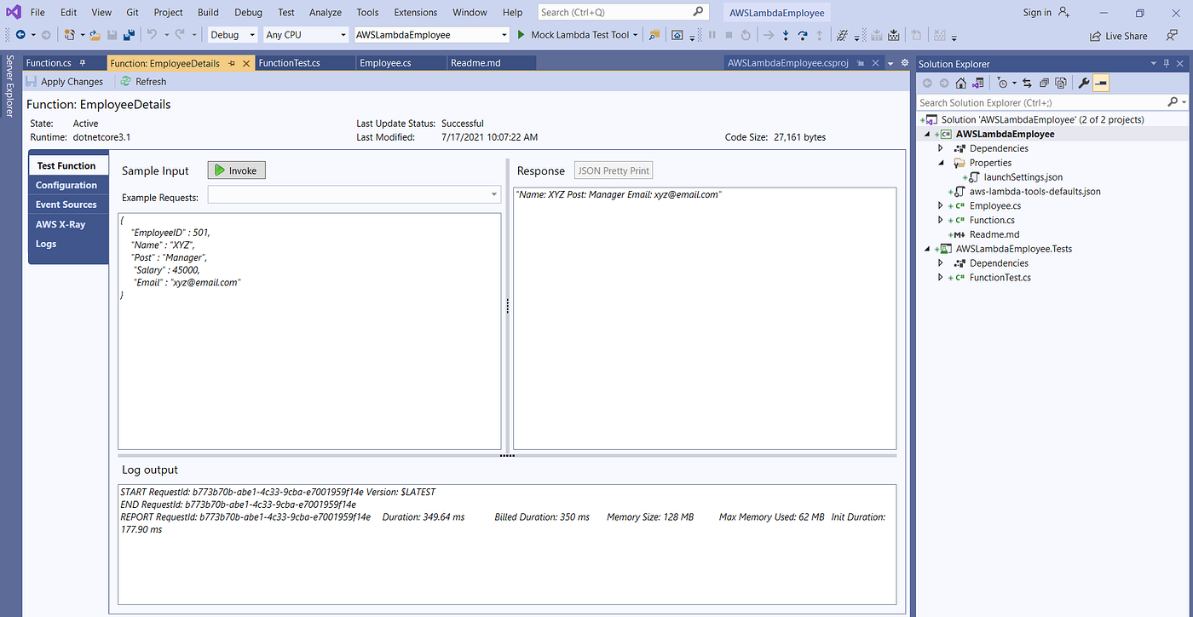This screenshot has width=1193, height=617.
Task: Click the Pending Changes Filter clock icon
Action: click(1003, 83)
